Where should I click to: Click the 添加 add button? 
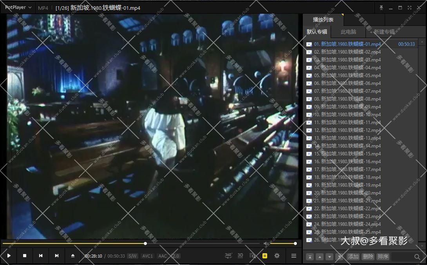[x=353, y=256]
